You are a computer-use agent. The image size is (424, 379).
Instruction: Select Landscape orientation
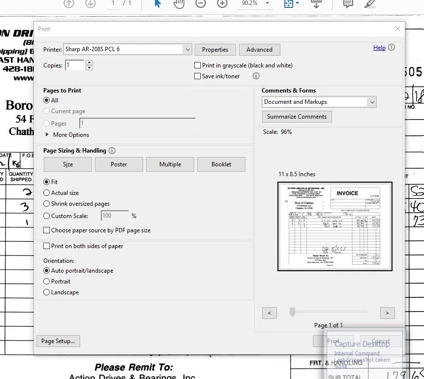point(47,292)
